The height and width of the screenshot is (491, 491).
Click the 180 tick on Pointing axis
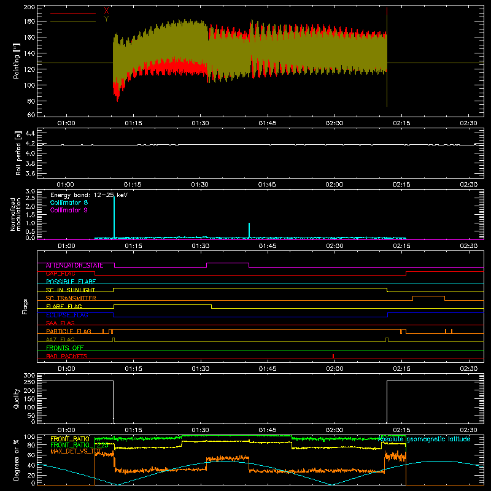coord(30,21)
